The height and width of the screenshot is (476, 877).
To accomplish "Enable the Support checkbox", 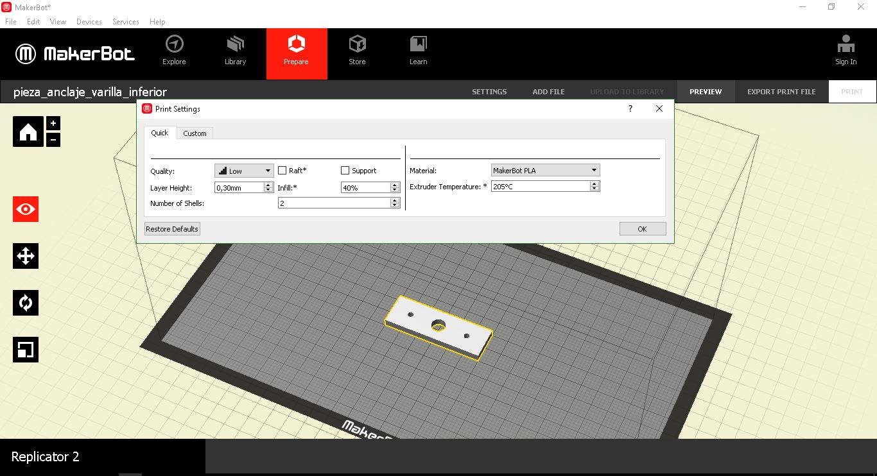I will pos(345,171).
